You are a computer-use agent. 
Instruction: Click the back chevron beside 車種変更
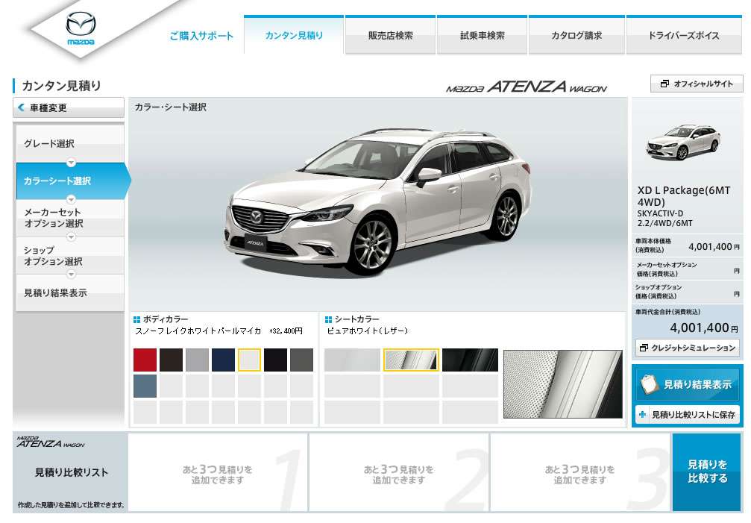pos(21,107)
